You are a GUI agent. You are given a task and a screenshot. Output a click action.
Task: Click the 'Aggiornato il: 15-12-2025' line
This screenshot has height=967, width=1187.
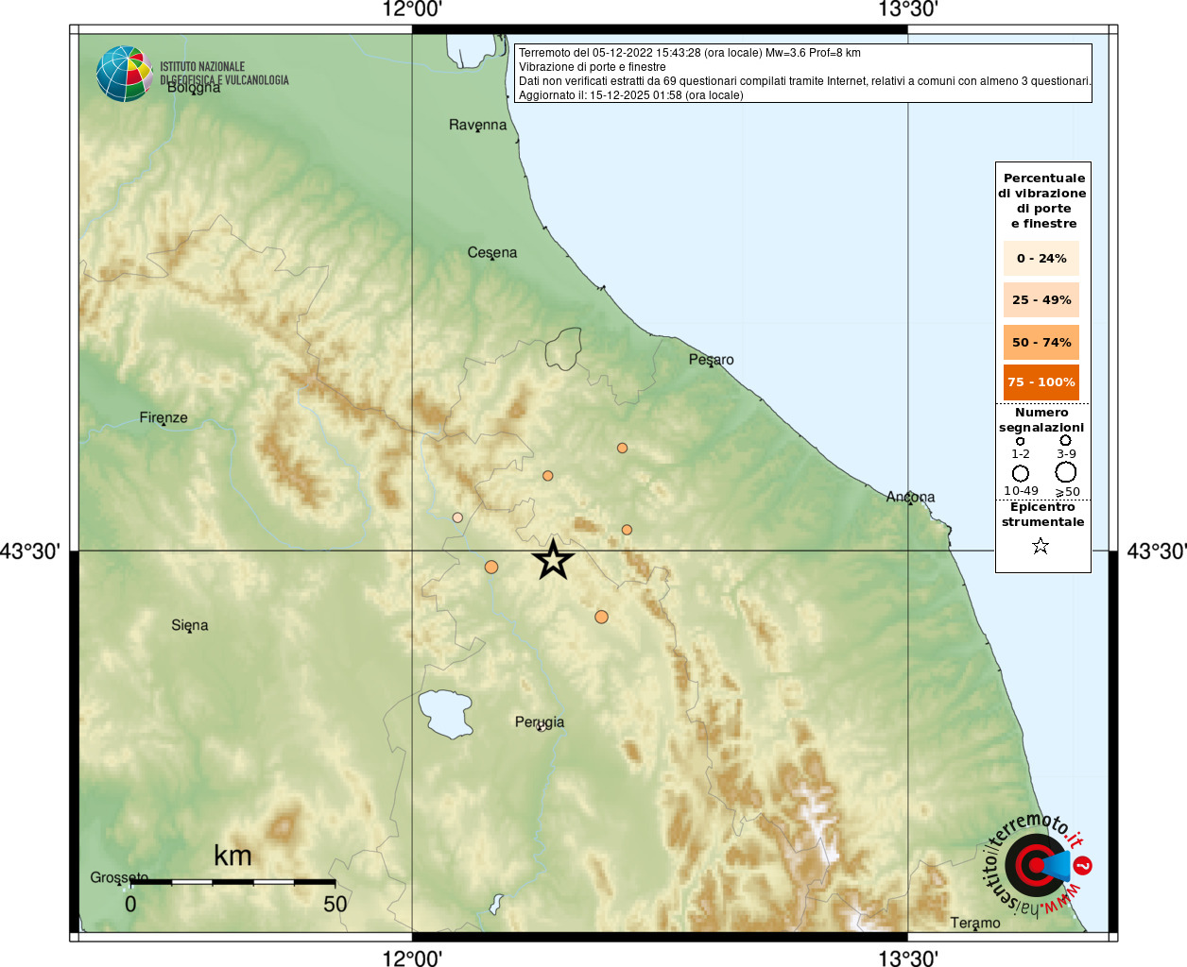[x=631, y=95]
